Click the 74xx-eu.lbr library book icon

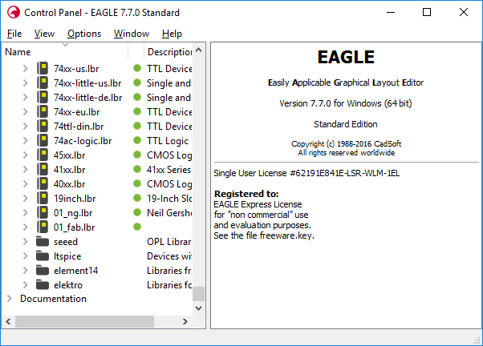(43, 111)
